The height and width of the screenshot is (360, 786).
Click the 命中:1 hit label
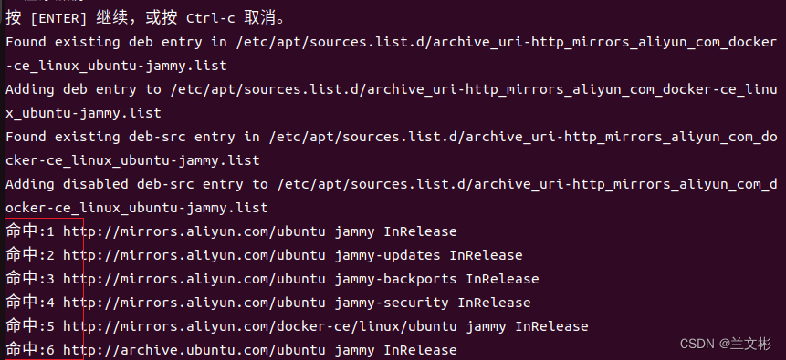pyautogui.click(x=30, y=231)
